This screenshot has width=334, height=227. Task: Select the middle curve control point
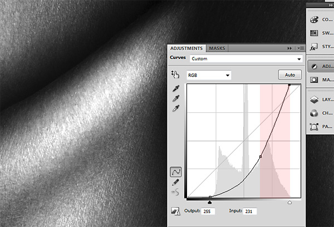click(x=261, y=157)
